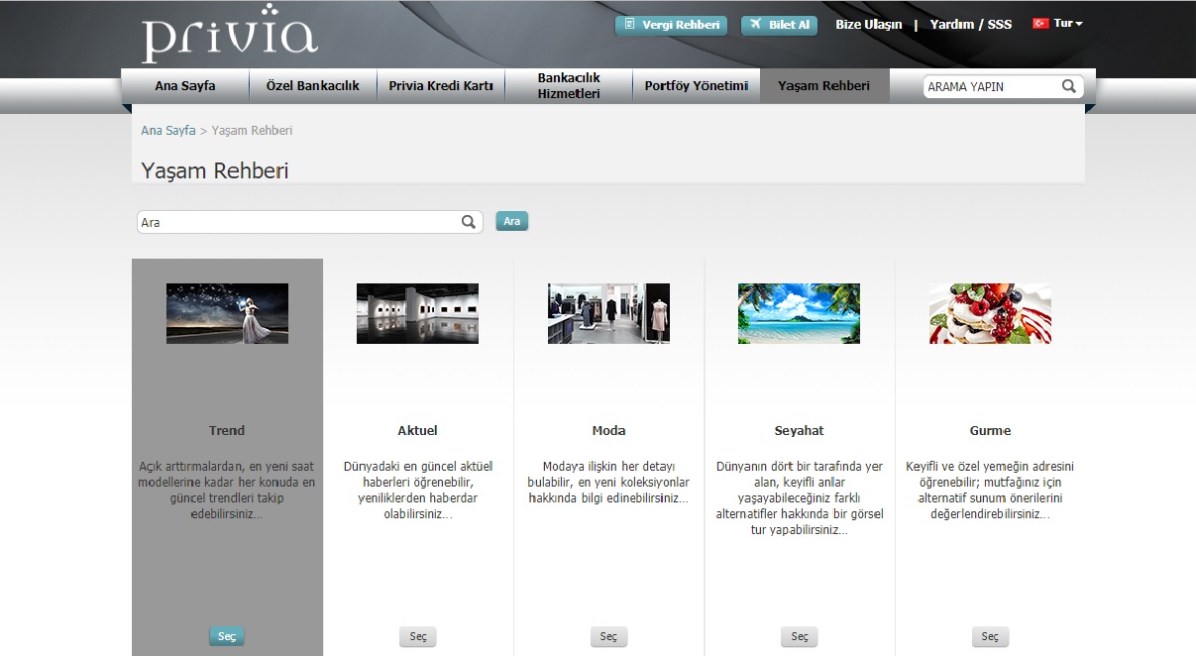The height and width of the screenshot is (656, 1196).
Task: Click the Bilet Al button
Action: 779,25
